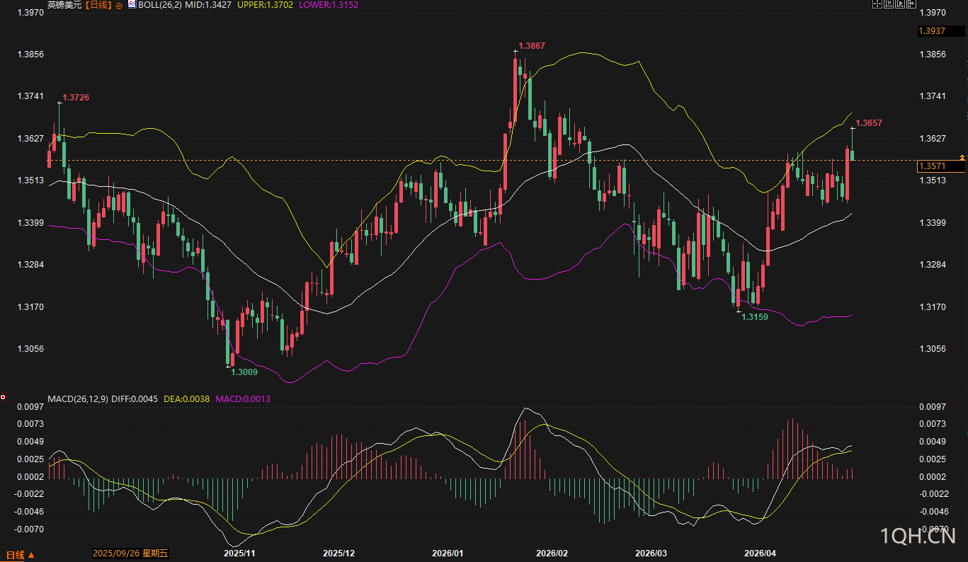The height and width of the screenshot is (562, 968).
Task: Click the play-forward chart replay icon
Action: coord(901,4)
